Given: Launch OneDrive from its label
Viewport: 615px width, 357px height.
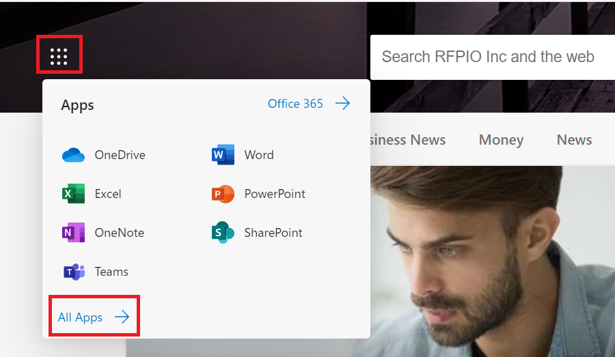Looking at the screenshot, I should (120, 155).
